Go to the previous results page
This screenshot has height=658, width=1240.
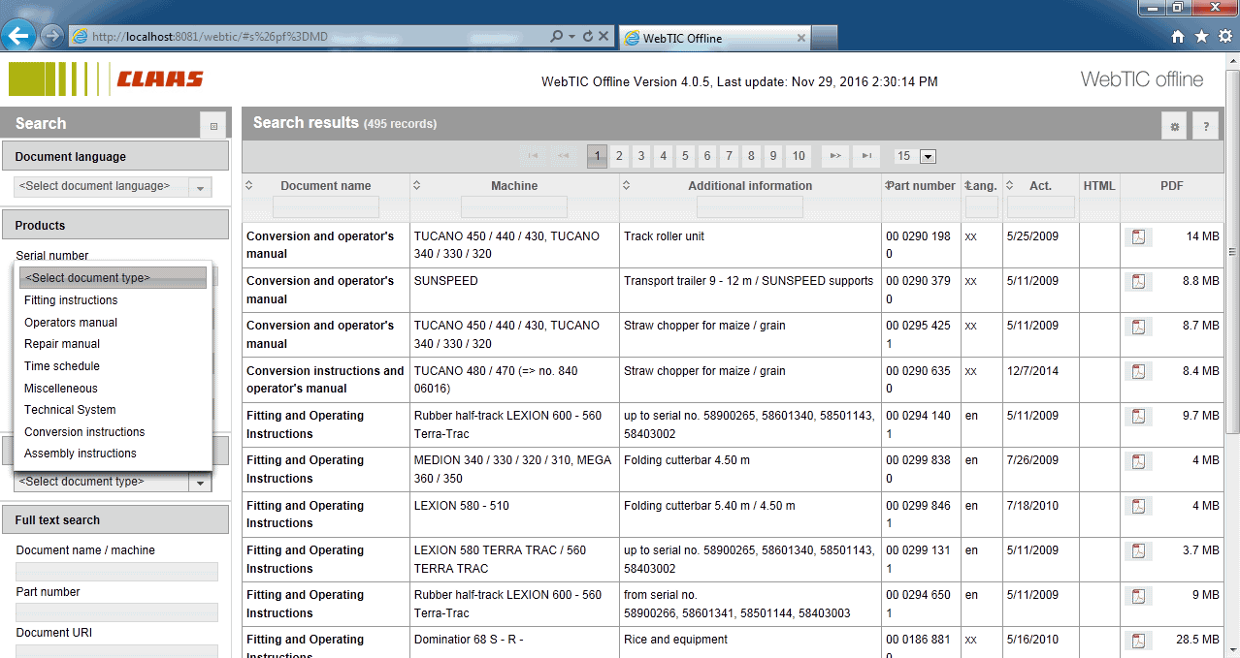pos(563,156)
